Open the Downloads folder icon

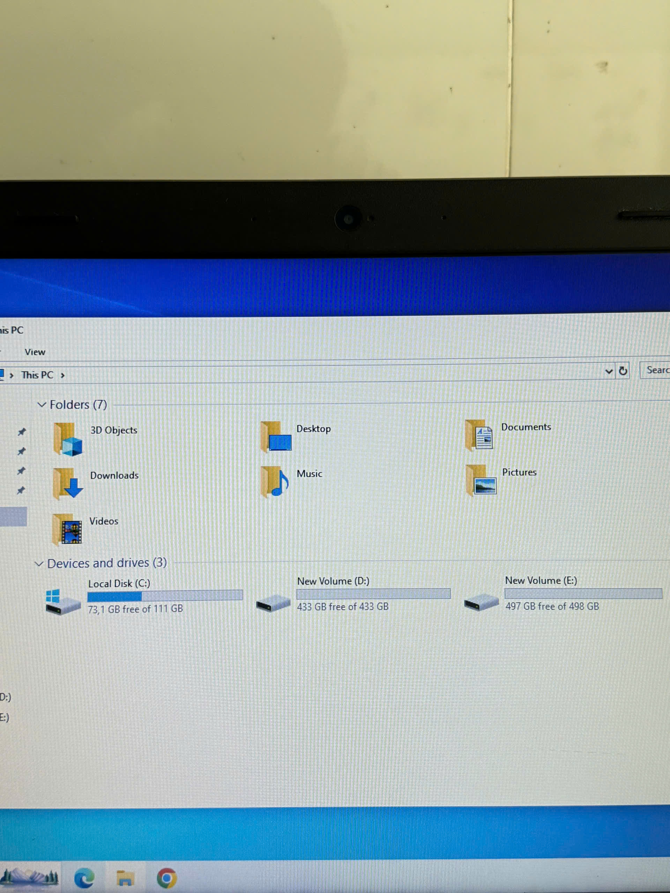coord(67,483)
